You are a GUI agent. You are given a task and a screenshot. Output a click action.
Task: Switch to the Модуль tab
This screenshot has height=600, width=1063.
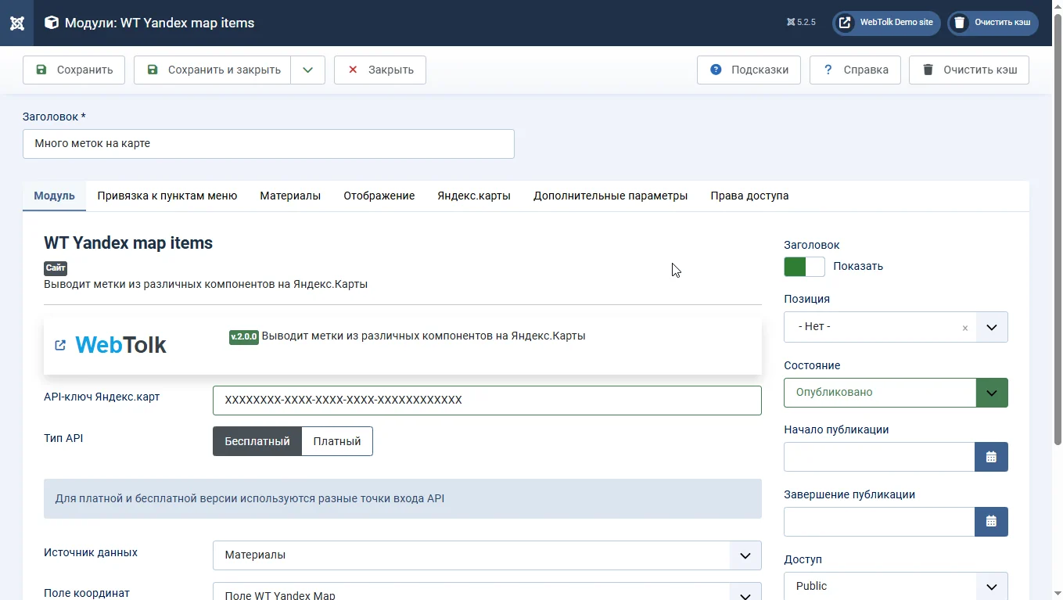point(55,196)
